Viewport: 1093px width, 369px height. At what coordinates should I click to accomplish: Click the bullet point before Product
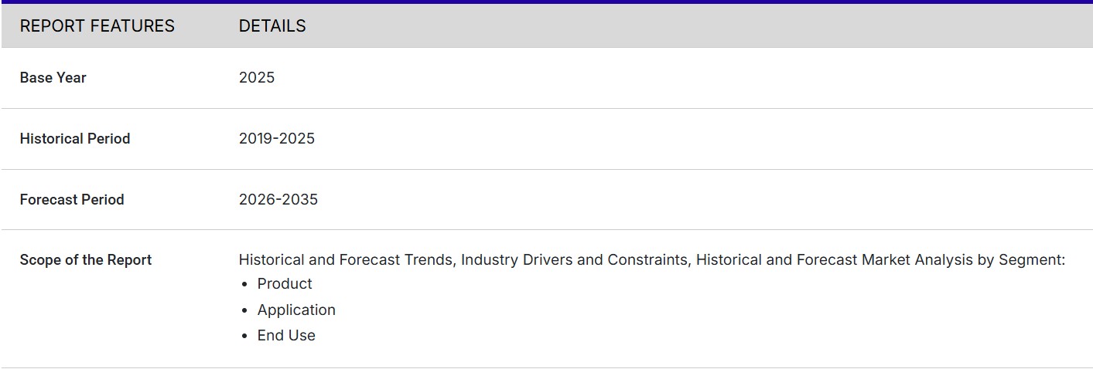[246, 285]
